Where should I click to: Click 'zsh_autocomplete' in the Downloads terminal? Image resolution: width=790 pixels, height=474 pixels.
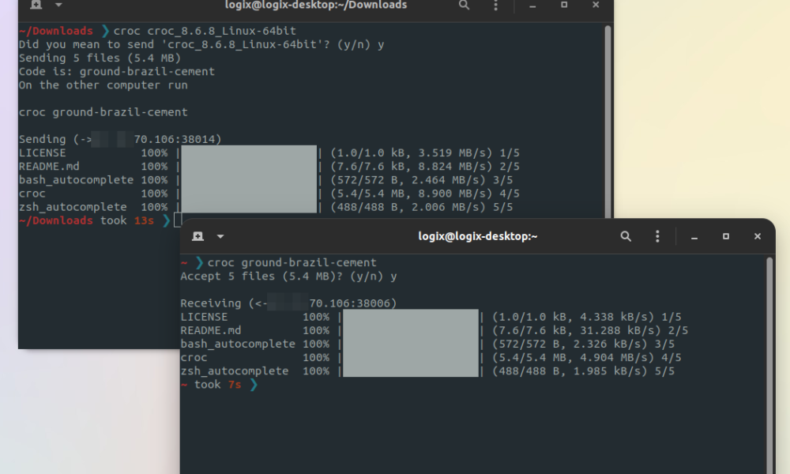coord(73,207)
